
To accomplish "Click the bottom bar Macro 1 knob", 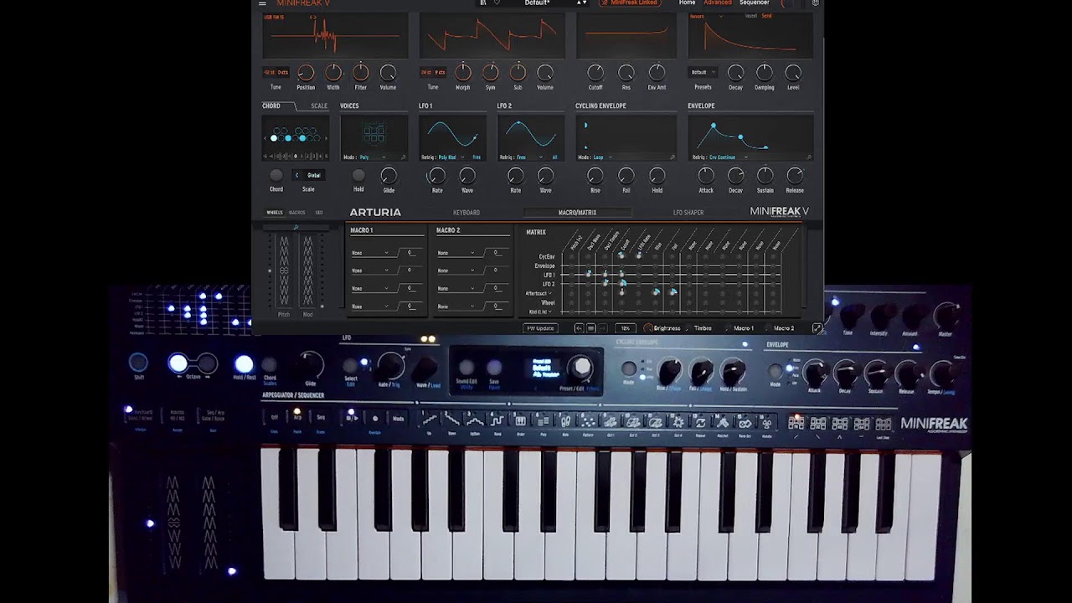I will [x=729, y=328].
